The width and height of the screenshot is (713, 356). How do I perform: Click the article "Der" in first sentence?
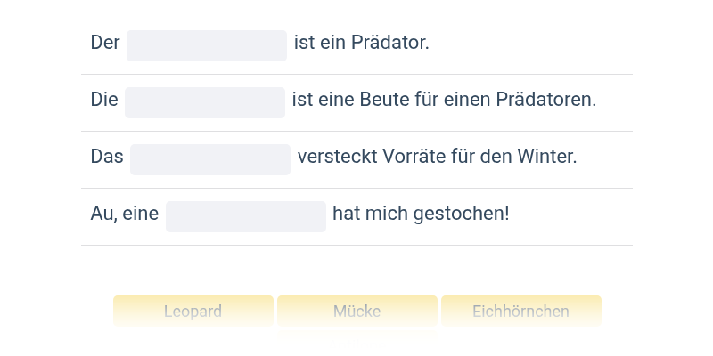tap(105, 43)
